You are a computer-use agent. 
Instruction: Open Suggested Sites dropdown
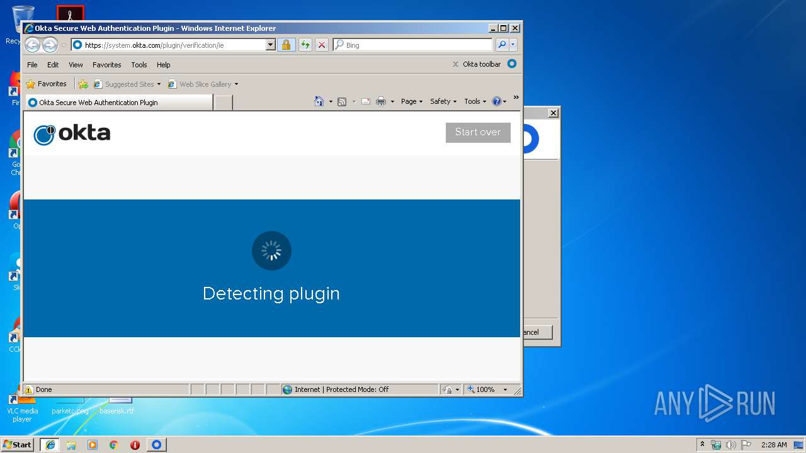[x=127, y=84]
